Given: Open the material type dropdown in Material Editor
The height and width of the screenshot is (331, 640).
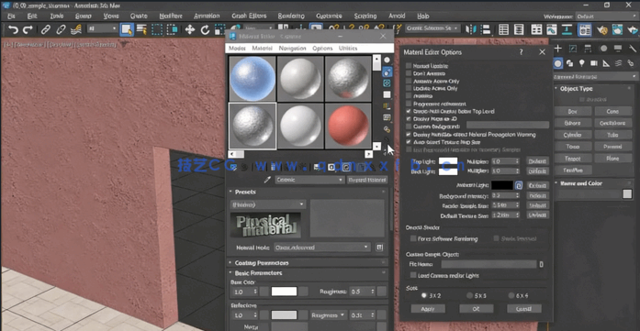Looking at the screenshot, I should pos(309,180).
